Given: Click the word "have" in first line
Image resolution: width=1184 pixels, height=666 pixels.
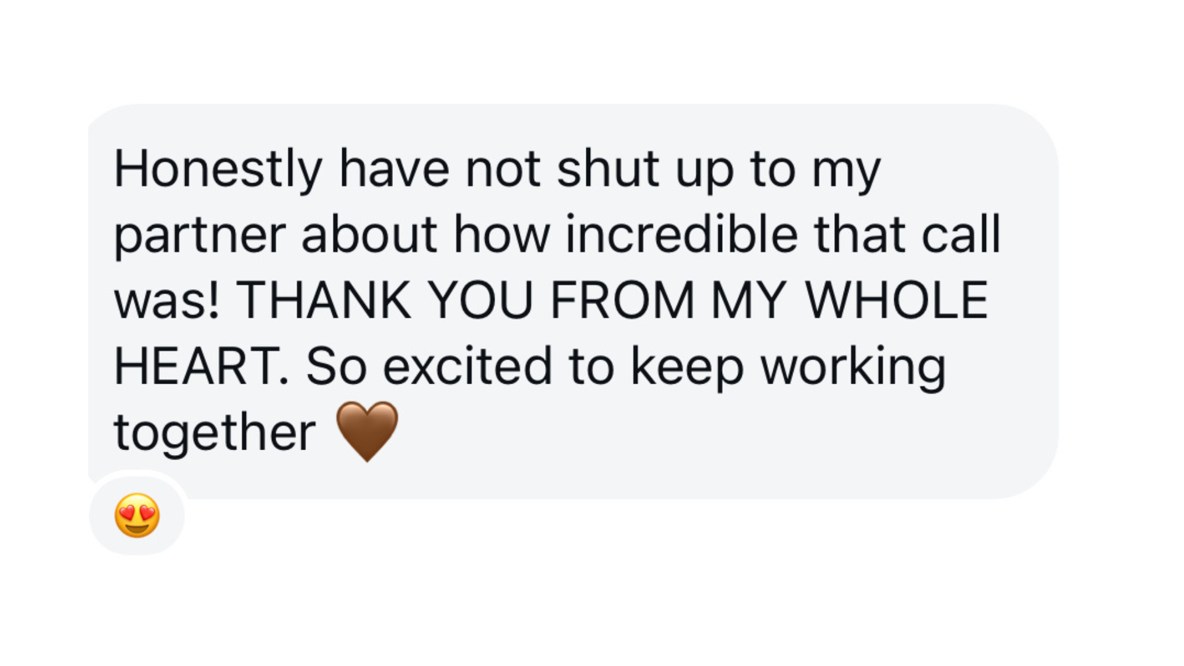Looking at the screenshot, I should point(395,169).
